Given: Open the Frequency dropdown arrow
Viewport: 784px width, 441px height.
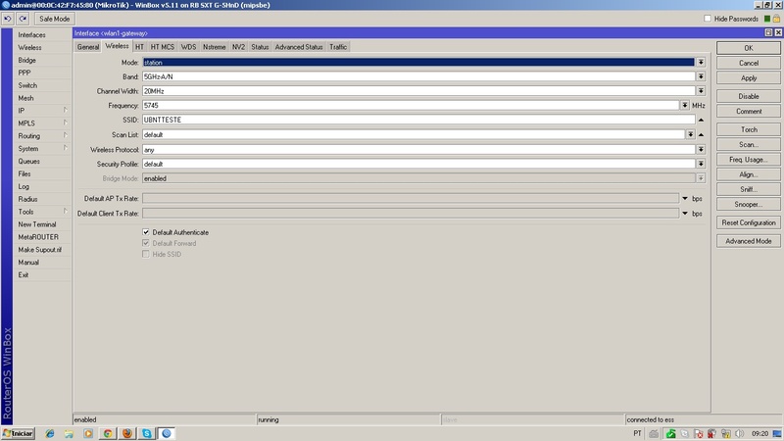Looking at the screenshot, I should 684,106.
